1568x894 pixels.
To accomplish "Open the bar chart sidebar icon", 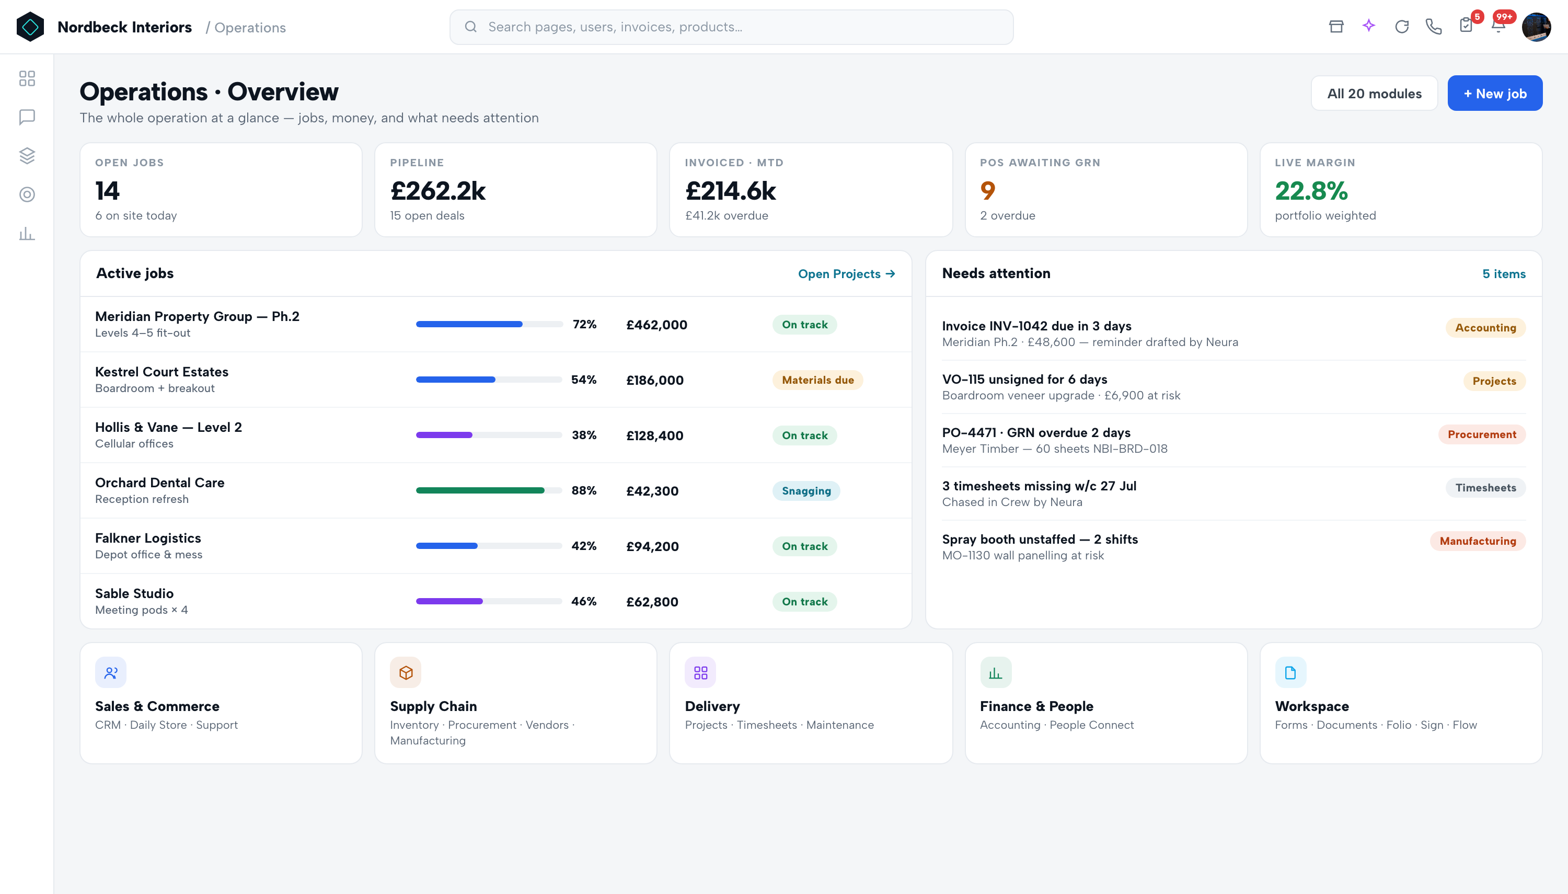I will click(x=27, y=233).
